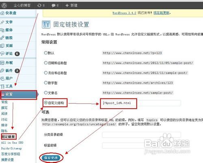Select the 日期和名称型 radio button
The height and width of the screenshot is (163, 203).
pyautogui.click(x=46, y=63)
